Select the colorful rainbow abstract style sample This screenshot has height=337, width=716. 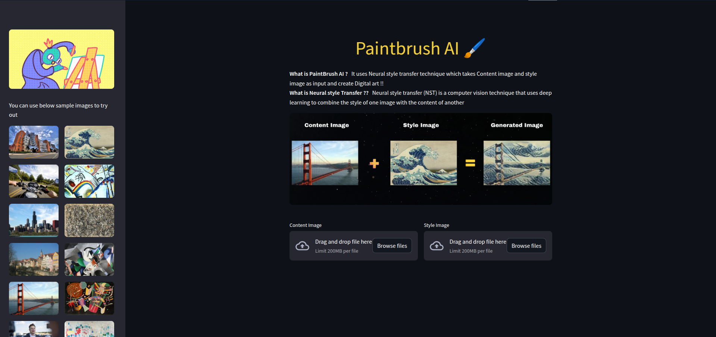click(x=89, y=181)
